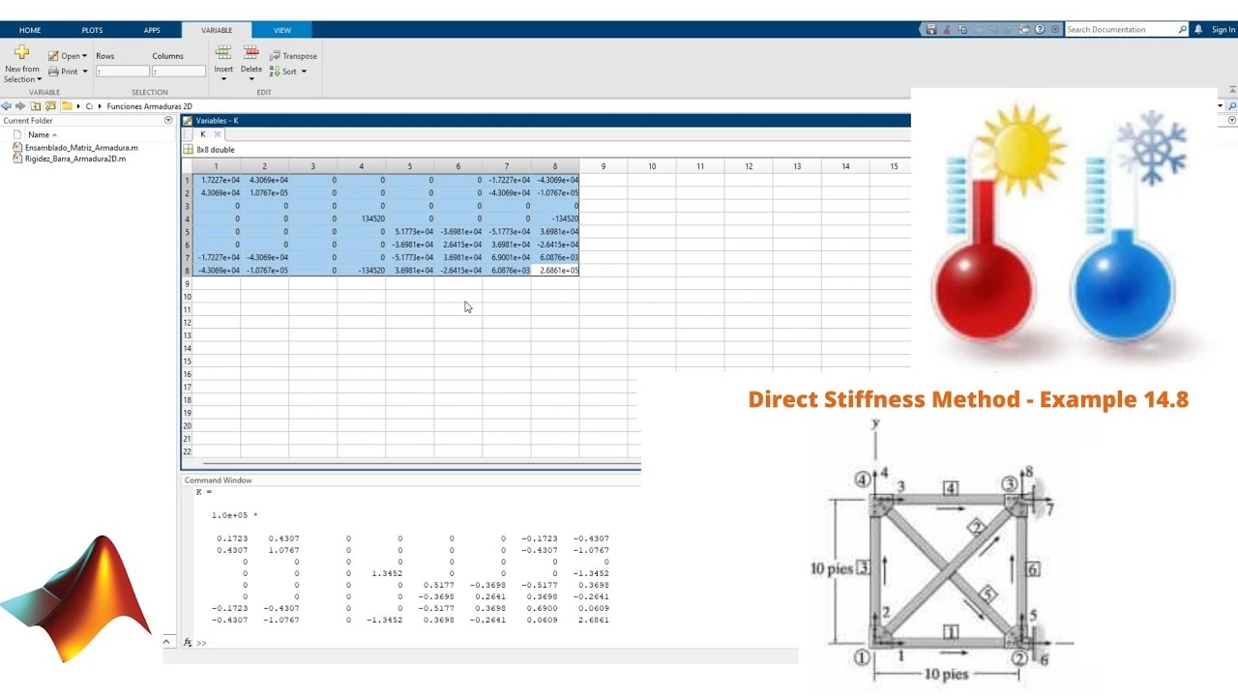This screenshot has width=1238, height=696.
Task: Click the notifications bell icon
Action: coord(1199,30)
